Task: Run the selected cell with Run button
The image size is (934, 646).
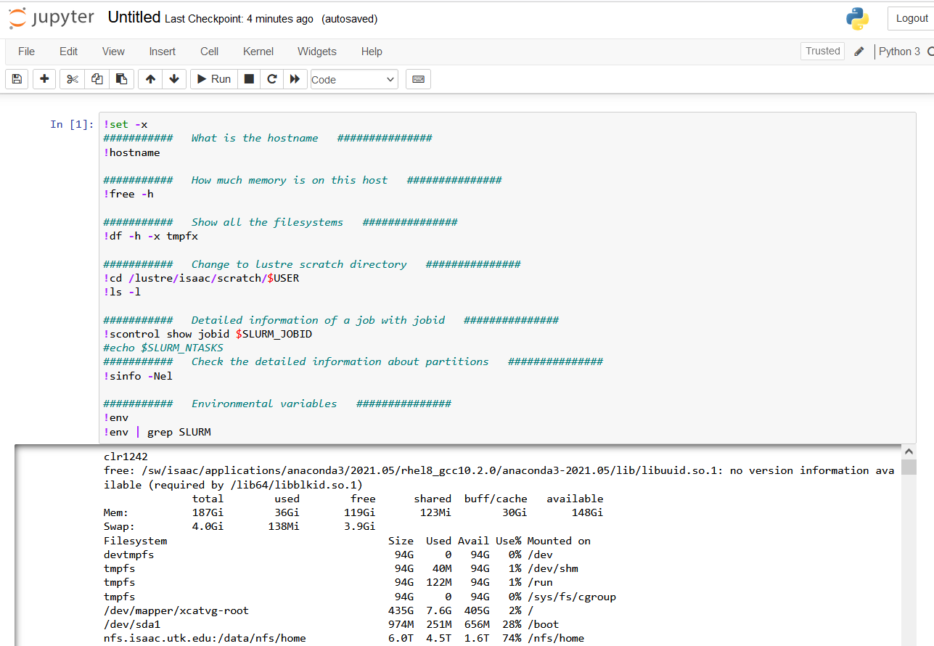Action: (x=213, y=78)
